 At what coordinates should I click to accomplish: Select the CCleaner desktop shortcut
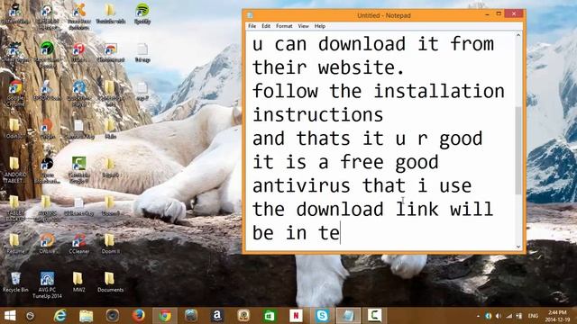[x=78, y=244]
